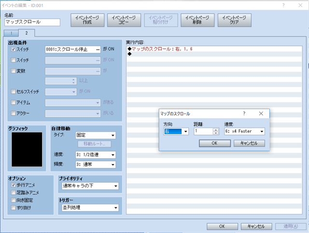Click the black グラフィック preview box

tap(27, 150)
